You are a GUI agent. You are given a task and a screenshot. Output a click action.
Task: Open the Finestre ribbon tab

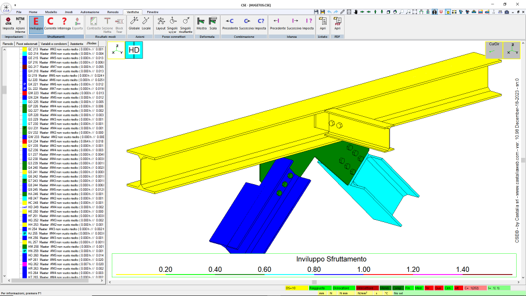153,12
